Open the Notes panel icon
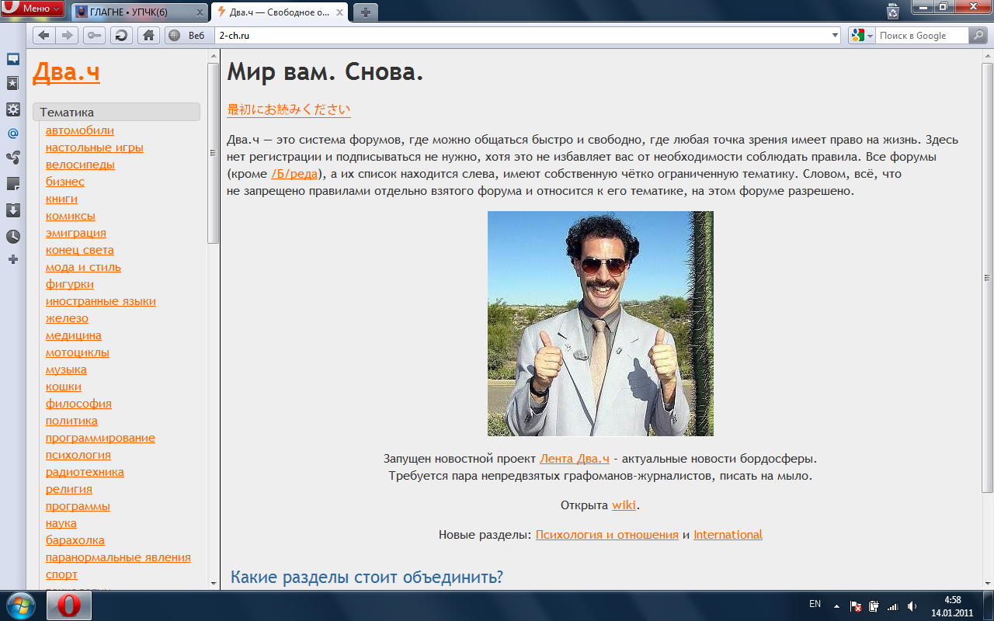 tap(12, 184)
